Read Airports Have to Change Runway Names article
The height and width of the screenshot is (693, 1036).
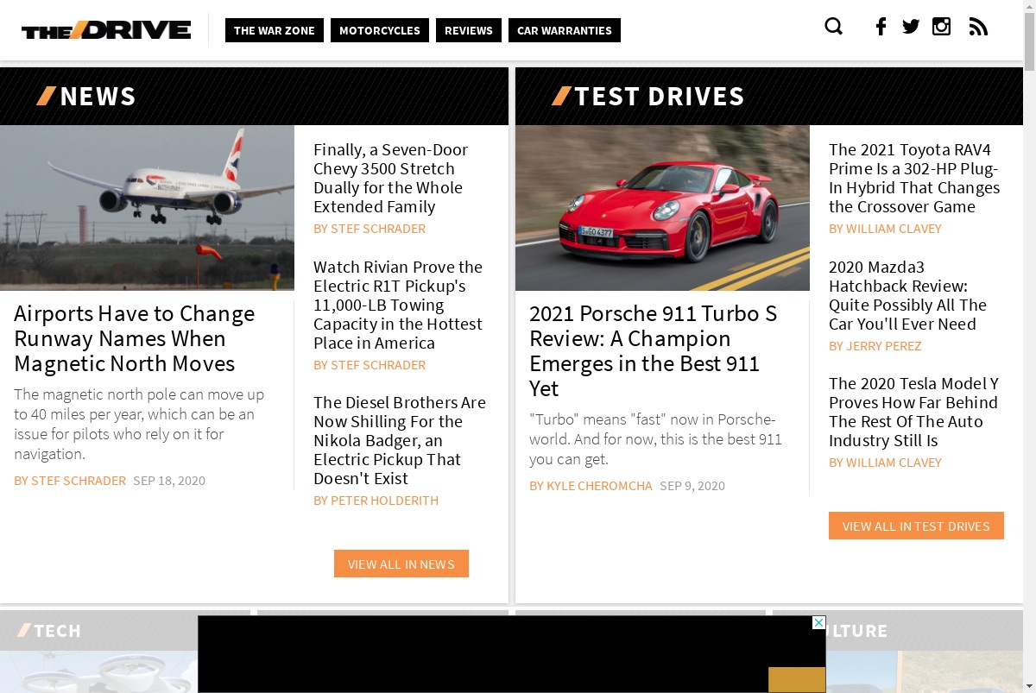pos(134,338)
